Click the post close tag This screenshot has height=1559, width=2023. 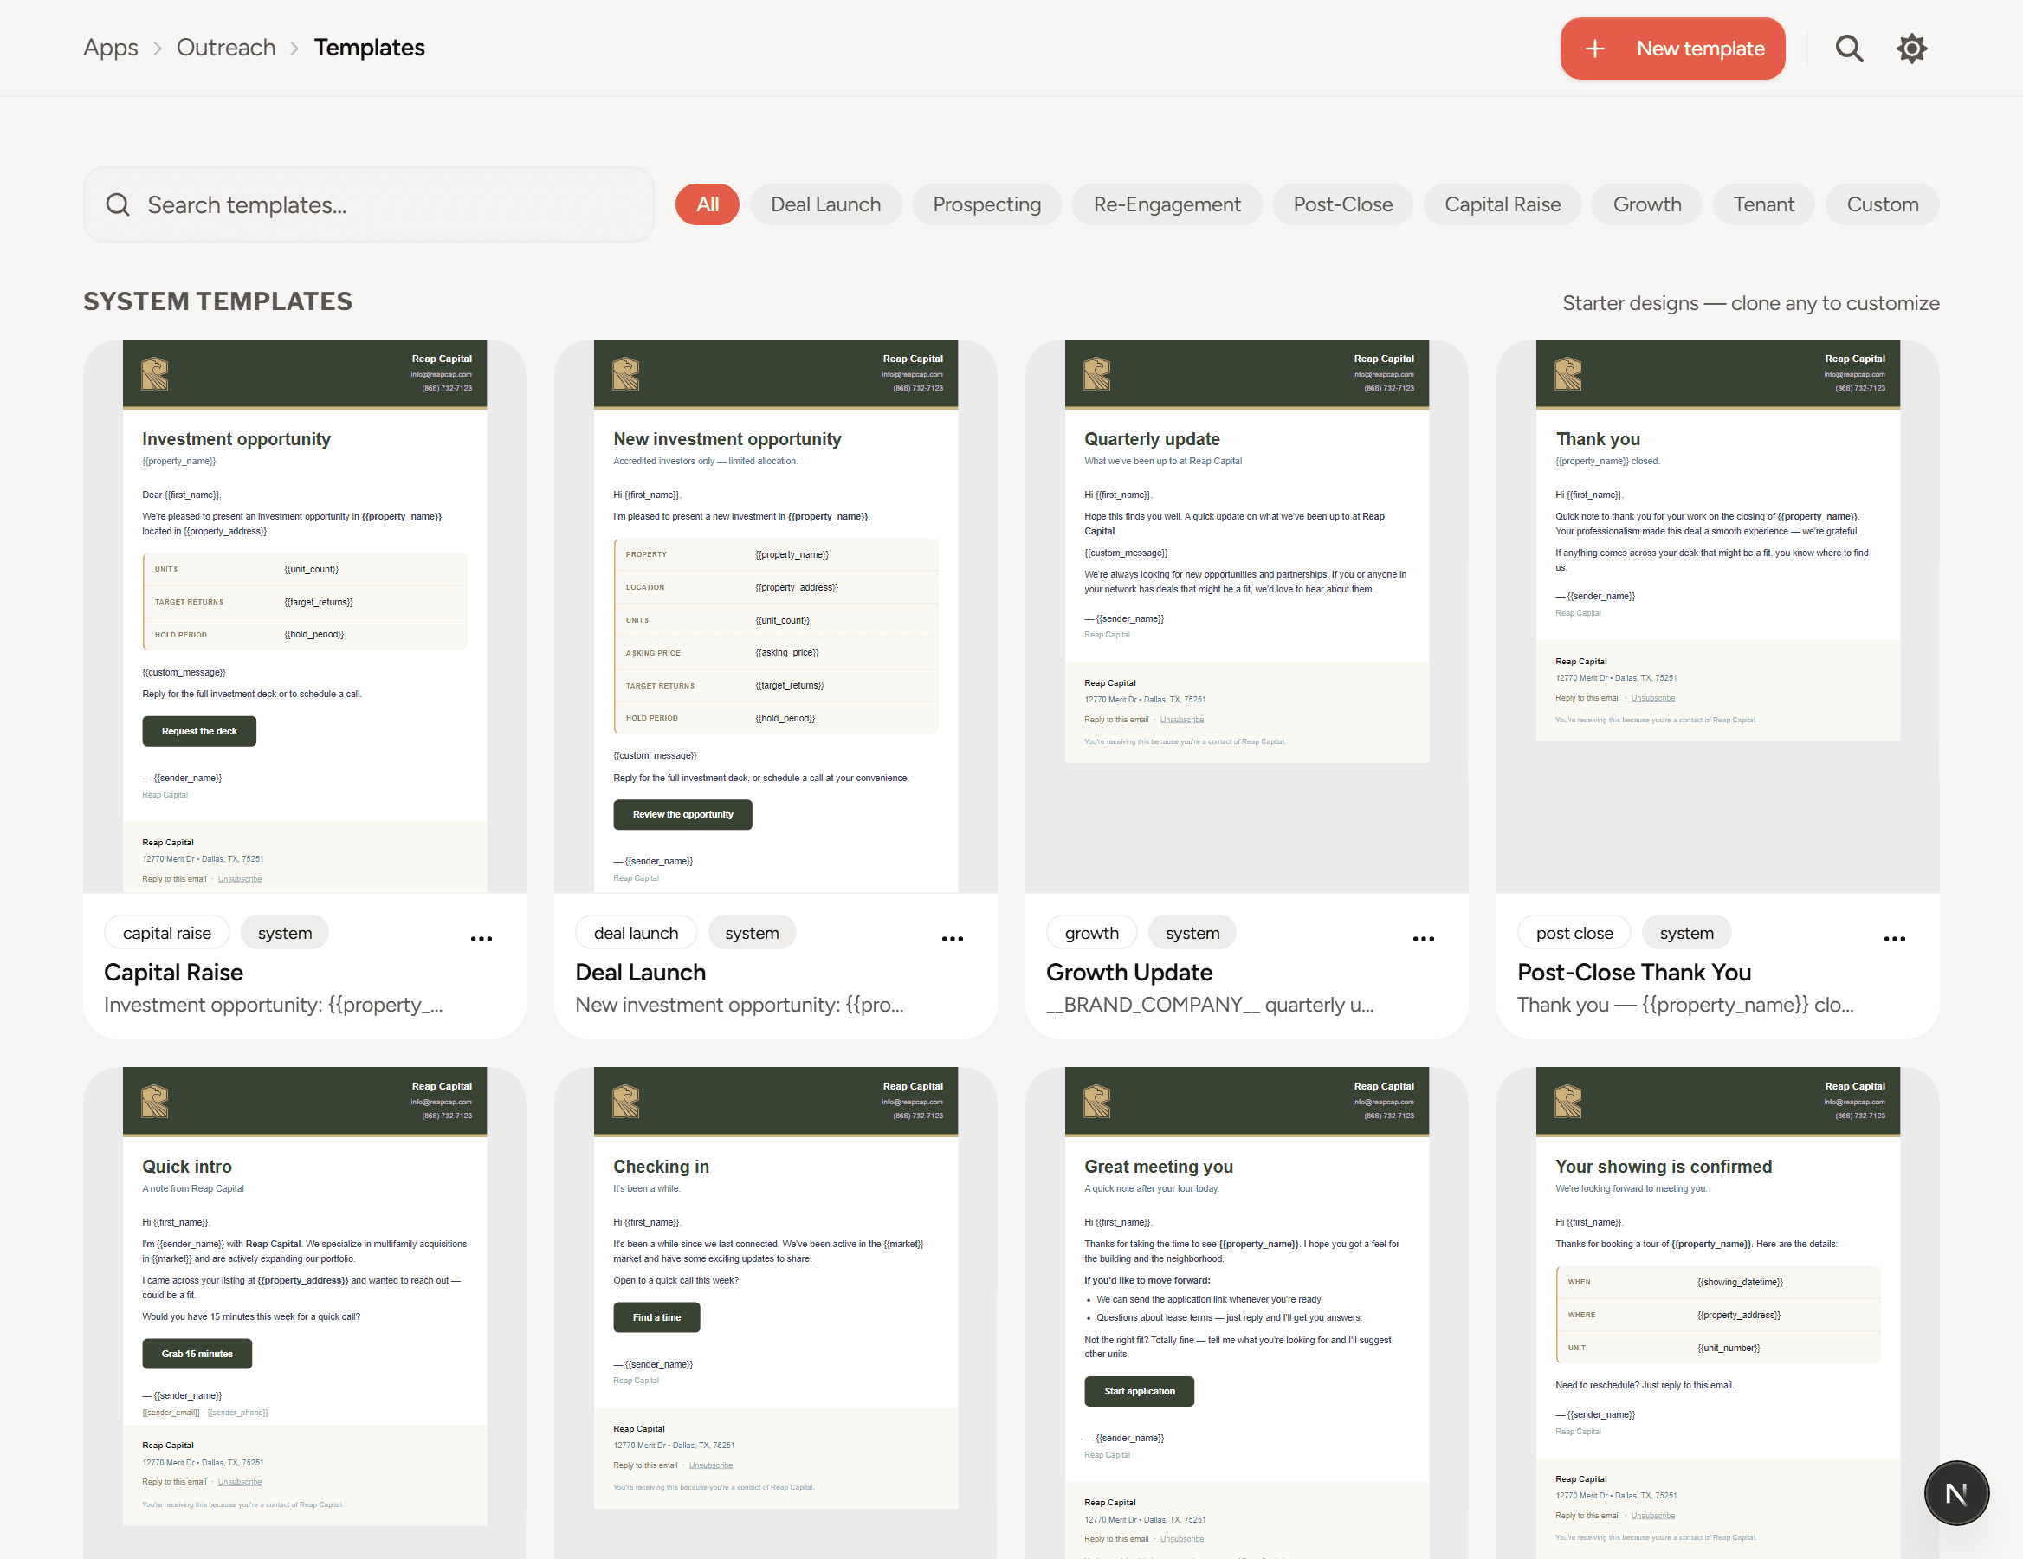(x=1574, y=933)
